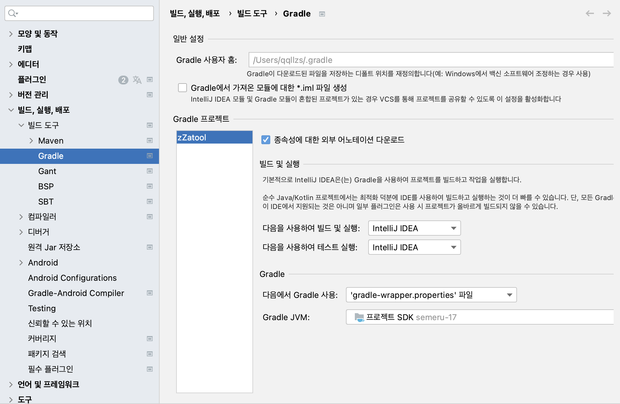620x404 pixels.
Task: Open run tests using dropdown
Action: coord(414,247)
